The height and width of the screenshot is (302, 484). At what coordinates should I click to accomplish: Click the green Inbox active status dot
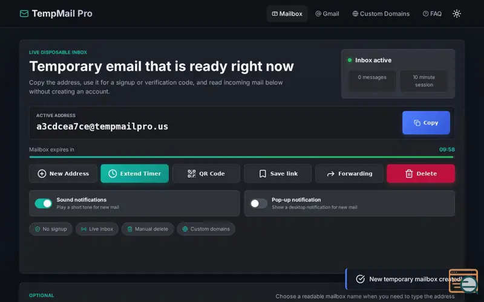point(350,60)
